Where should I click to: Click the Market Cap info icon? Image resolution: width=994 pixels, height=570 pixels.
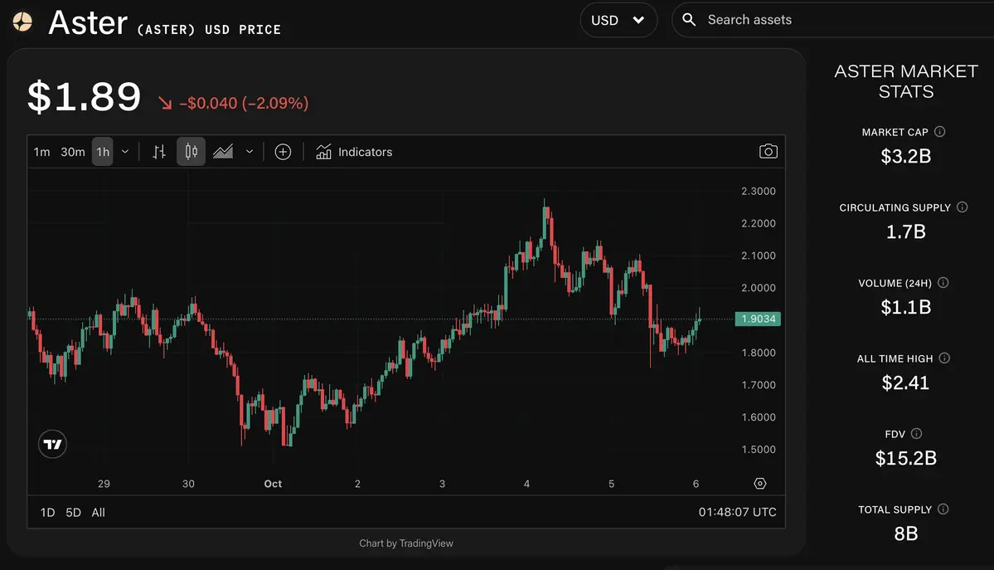(939, 132)
